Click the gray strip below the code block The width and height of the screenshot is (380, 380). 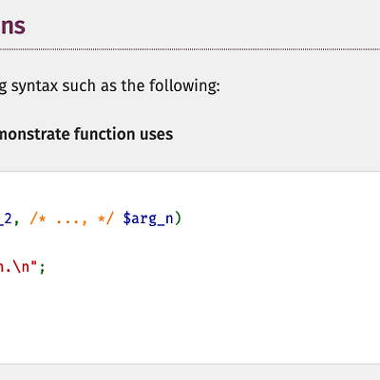[x=190, y=372]
